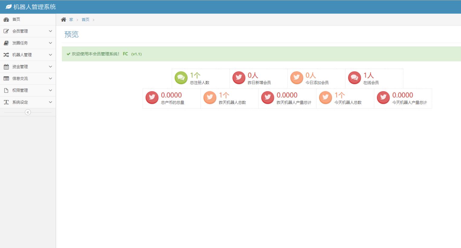Expand the 机器人管理 chevron
The image size is (461, 248).
pos(50,55)
